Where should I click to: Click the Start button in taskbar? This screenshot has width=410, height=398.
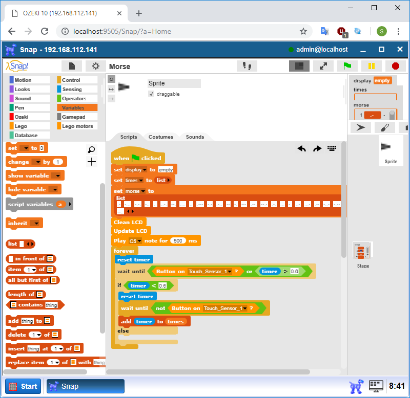tap(23, 386)
